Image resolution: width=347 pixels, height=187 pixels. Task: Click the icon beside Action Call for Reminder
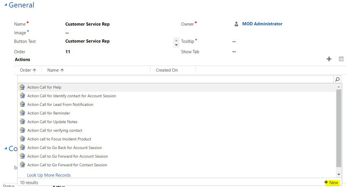(x=22, y=113)
